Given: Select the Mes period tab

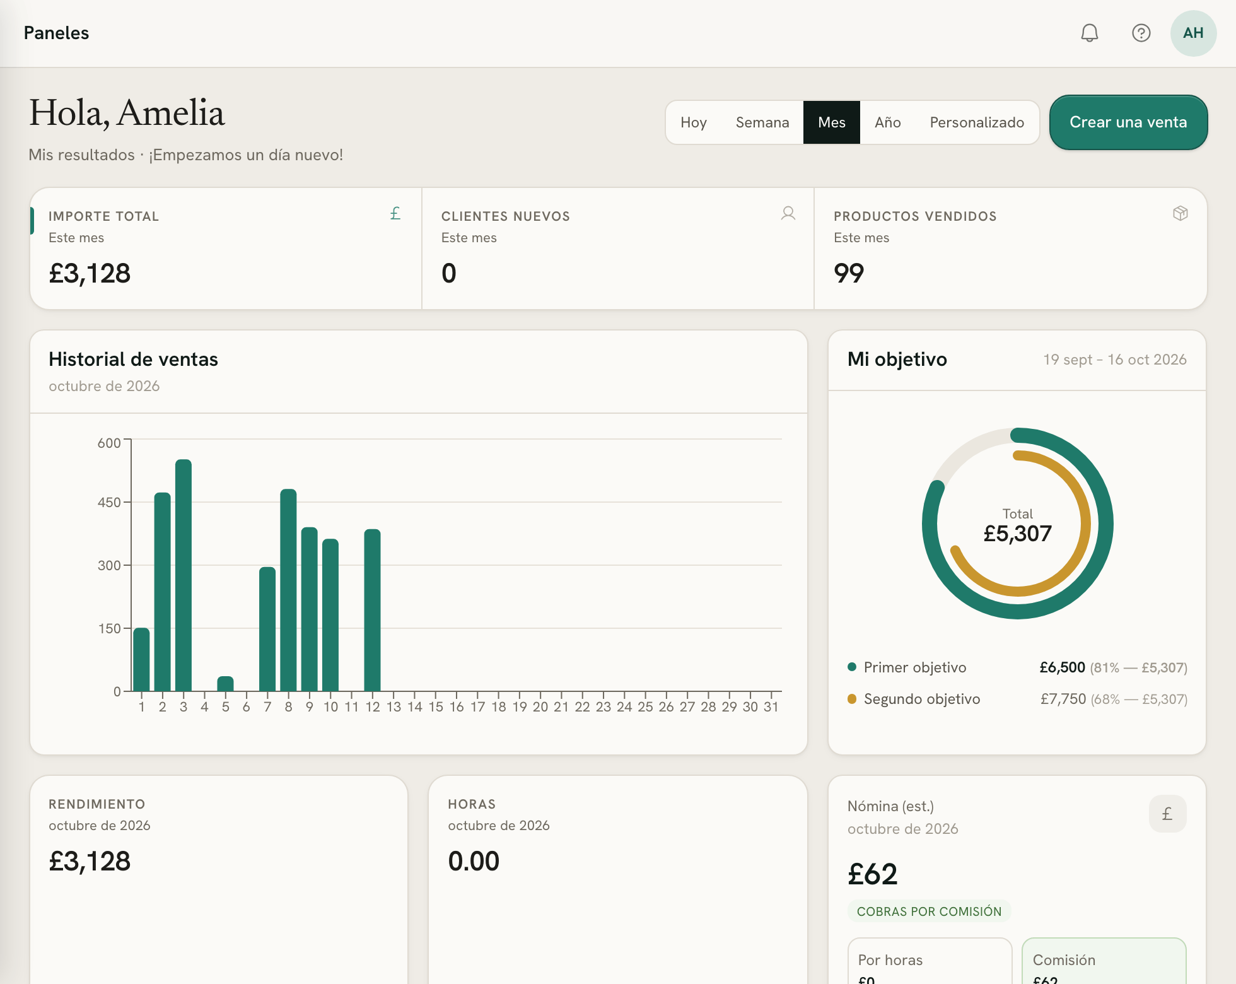Looking at the screenshot, I should click(x=831, y=122).
